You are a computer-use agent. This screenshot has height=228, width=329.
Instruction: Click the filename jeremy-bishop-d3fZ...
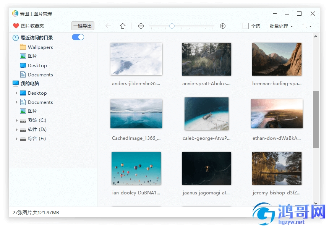click(x=277, y=193)
